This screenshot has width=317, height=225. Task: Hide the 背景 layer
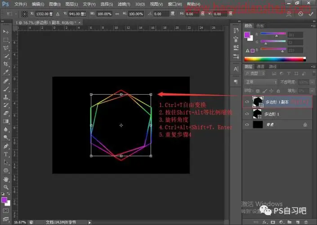[247, 124]
